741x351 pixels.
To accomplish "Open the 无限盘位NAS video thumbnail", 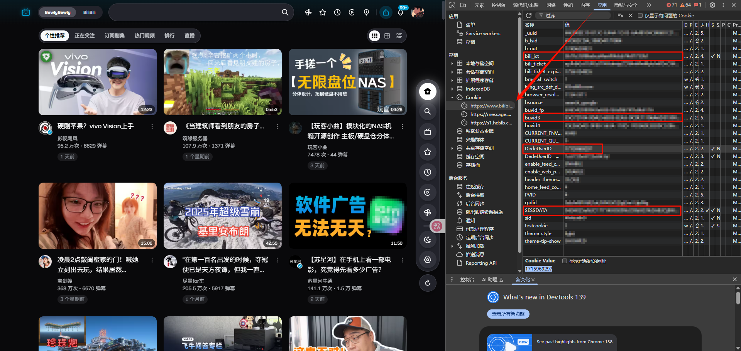I will (348, 82).
